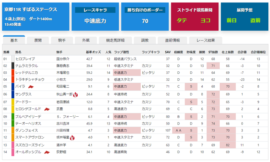Viewport: 270px width, 162px height.
Task: Click horse name スズカコーズライン
Action: pos(30,145)
